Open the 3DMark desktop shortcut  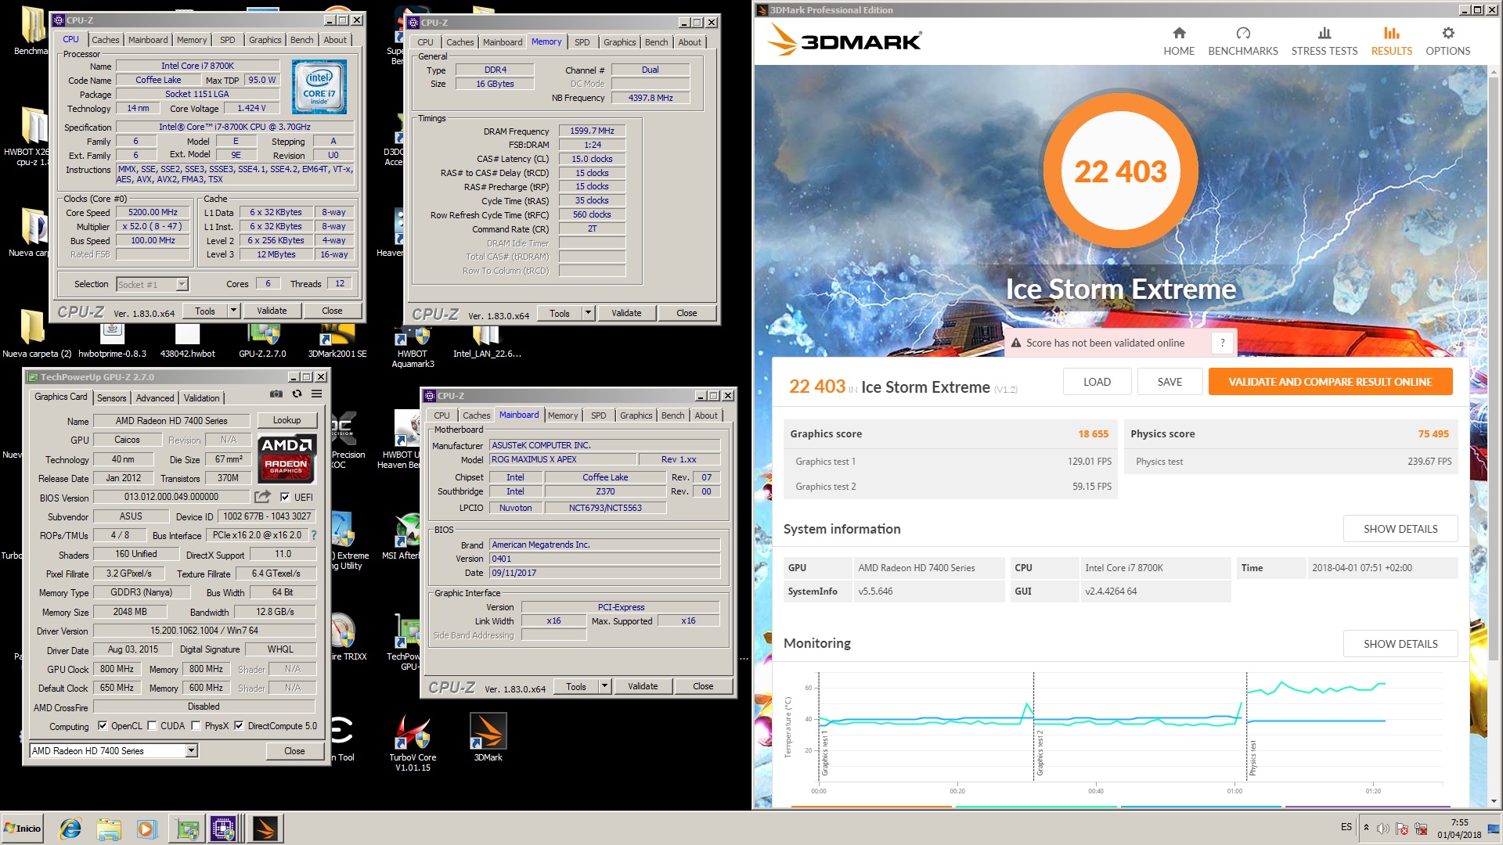point(488,738)
